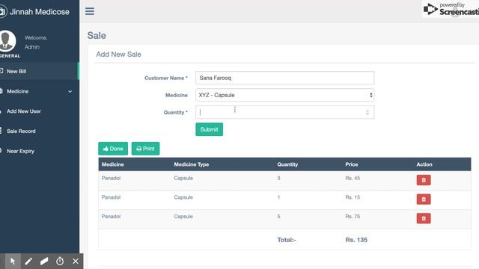Viewport: 479px width, 269px height.
Task: Toggle the hamburger sidebar menu icon
Action: coord(90,11)
